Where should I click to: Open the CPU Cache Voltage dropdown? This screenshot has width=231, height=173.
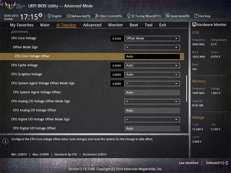tap(152, 66)
